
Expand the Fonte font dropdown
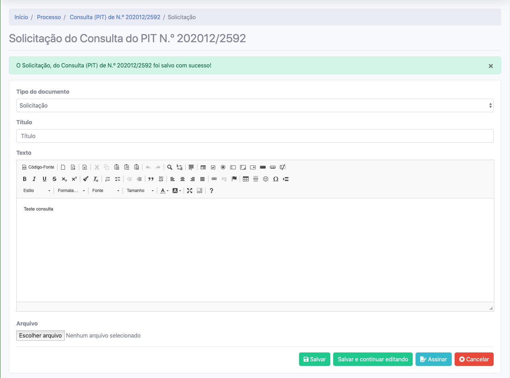click(106, 191)
